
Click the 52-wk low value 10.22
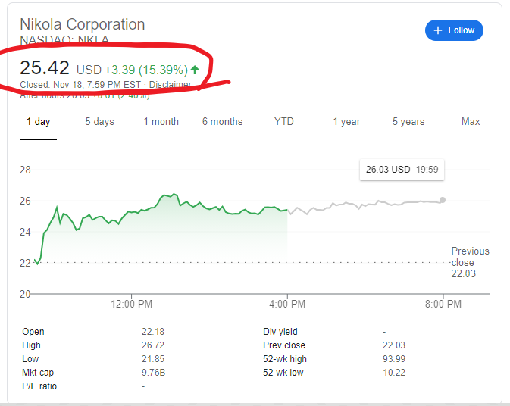pyautogui.click(x=394, y=373)
